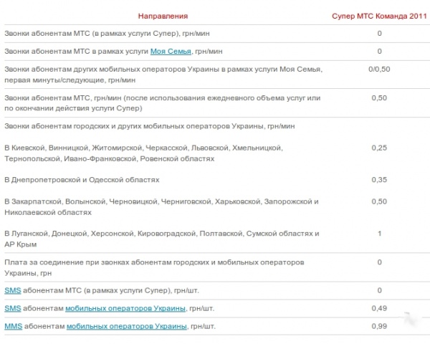Click the "Направления" column header
430x344 pixels.
click(163, 15)
